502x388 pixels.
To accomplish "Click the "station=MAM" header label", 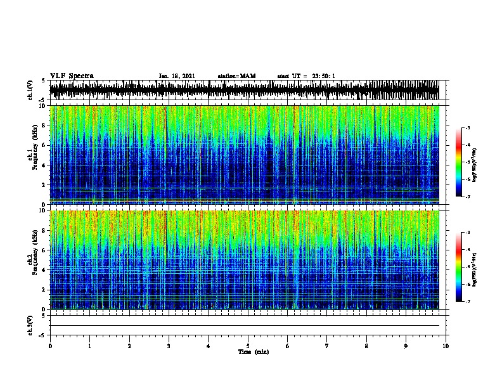I will [x=236, y=76].
